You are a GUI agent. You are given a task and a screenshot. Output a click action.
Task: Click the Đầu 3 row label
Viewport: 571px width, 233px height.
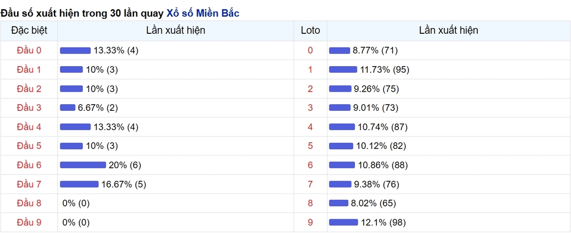click(x=29, y=107)
